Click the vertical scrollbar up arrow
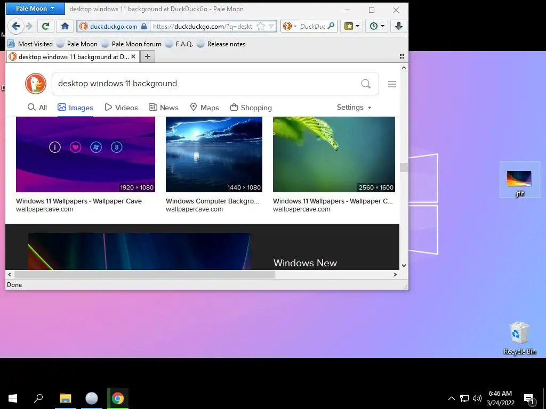This screenshot has height=409, width=546. (x=404, y=68)
